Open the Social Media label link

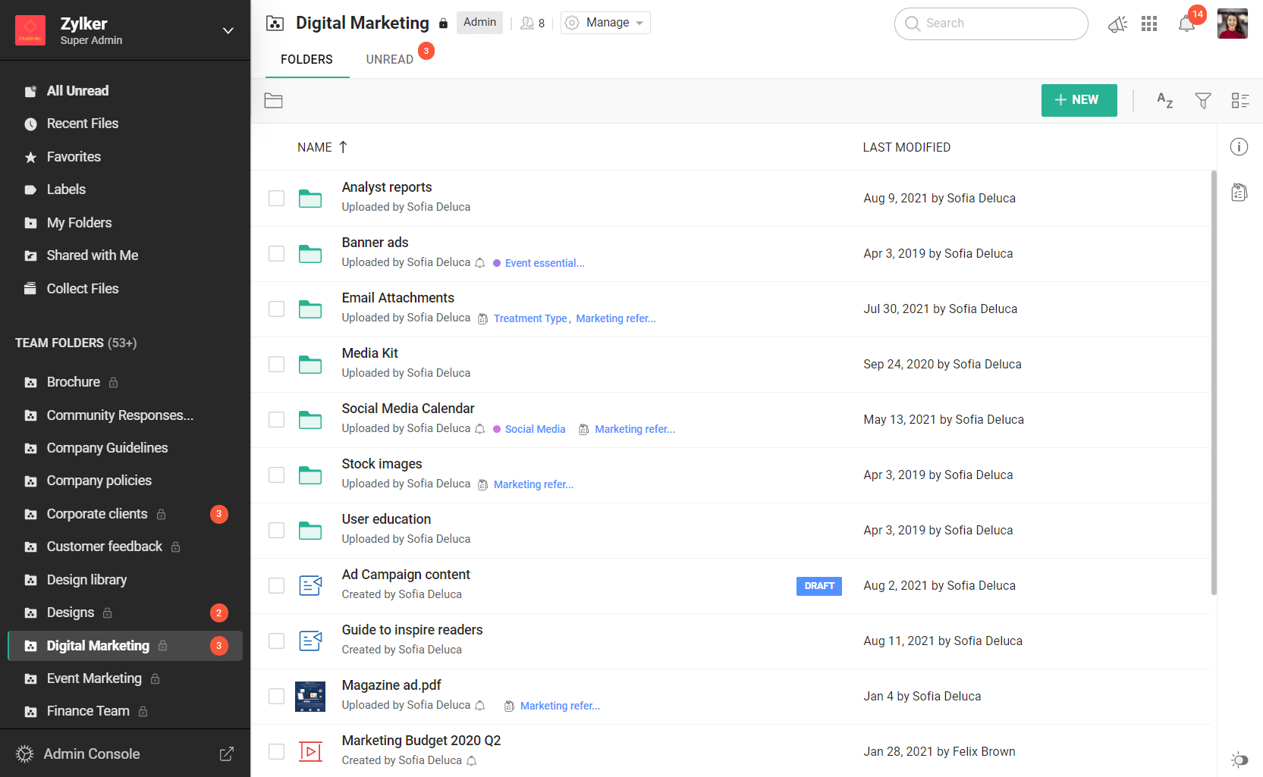535,429
